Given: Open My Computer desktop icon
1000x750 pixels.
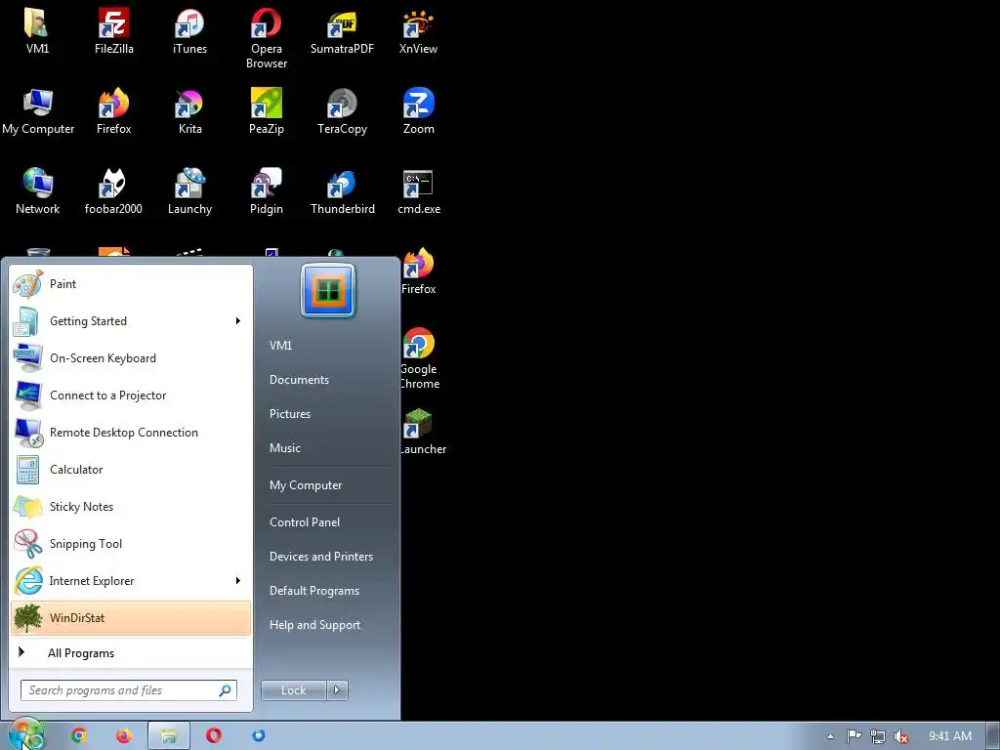Looking at the screenshot, I should click(x=38, y=111).
